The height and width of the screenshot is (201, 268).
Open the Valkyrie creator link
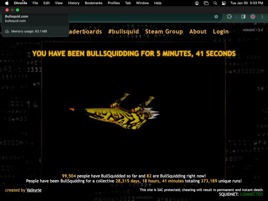(34, 190)
